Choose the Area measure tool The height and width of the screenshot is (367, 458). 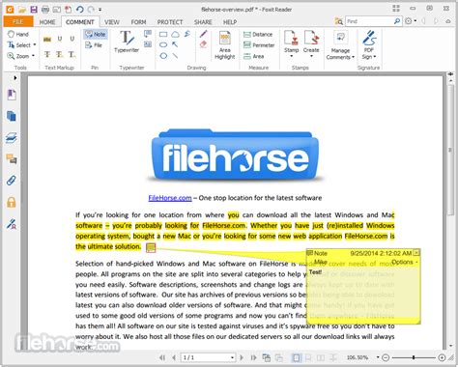[x=254, y=56]
